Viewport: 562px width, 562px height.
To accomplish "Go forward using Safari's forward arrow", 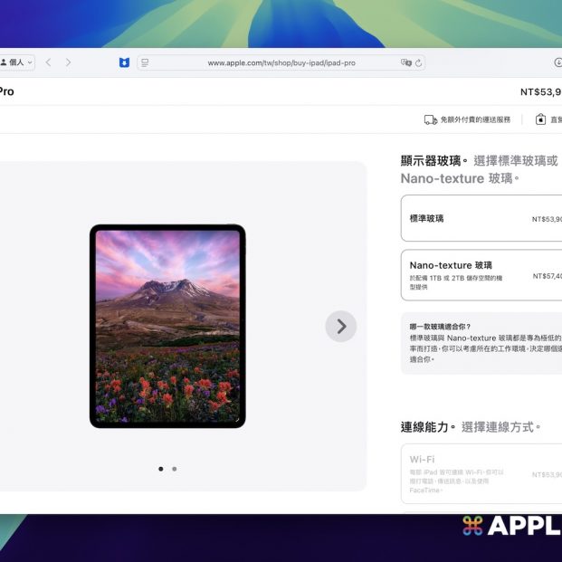I will pyautogui.click(x=68, y=62).
